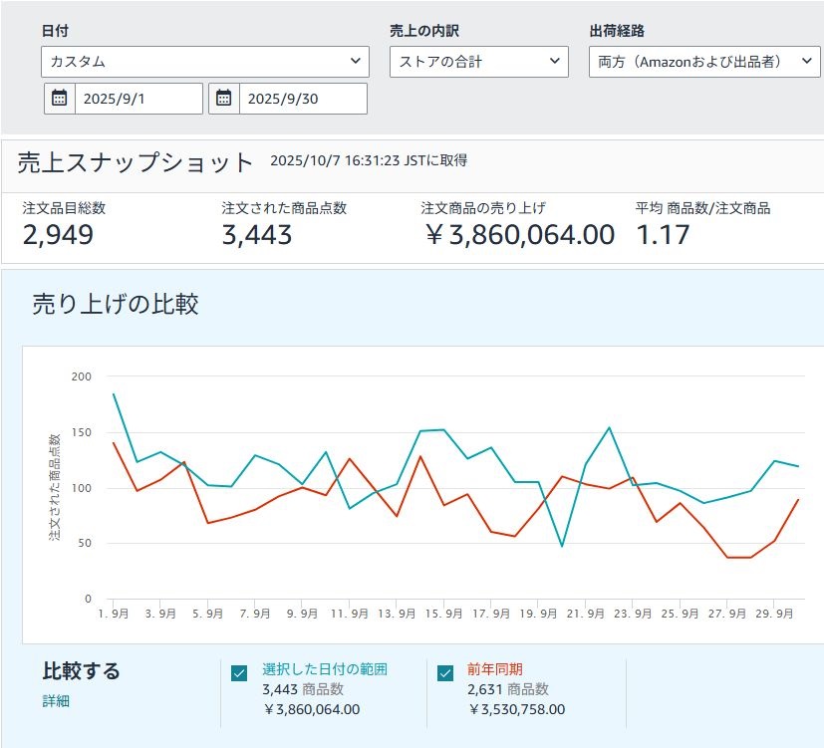Image resolution: width=824 pixels, height=748 pixels.
Task: Click the teal line peak on 1. 9月
Action: [x=114, y=394]
